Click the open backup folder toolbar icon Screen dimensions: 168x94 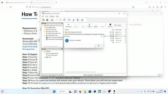click(44, 20)
